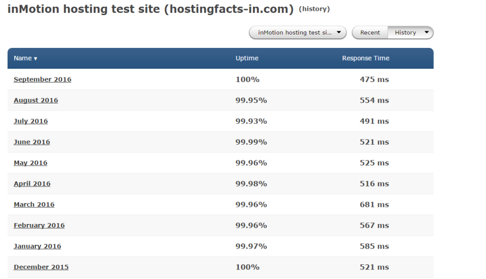Open the September 2016 report
The image size is (486, 279).
tap(42, 79)
